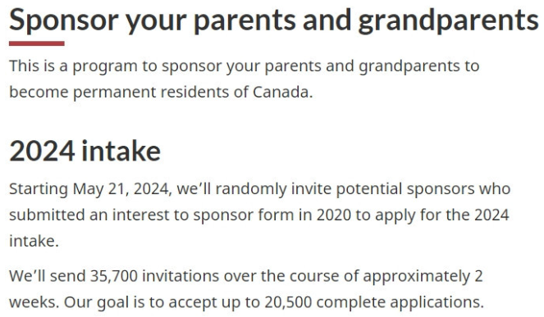The width and height of the screenshot is (544, 317).
Task: Click 'Starting' at the intake paragraph start
Action: tap(39, 189)
